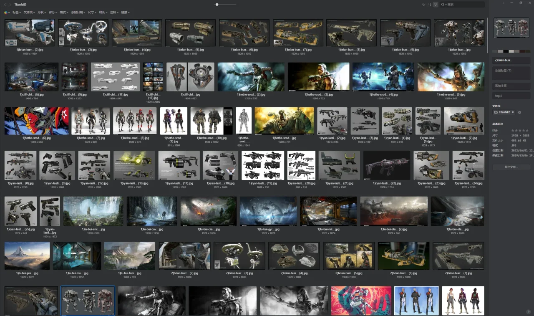Open the sort order arrows icon

pyautogui.click(x=429, y=4)
